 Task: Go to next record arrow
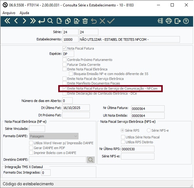[x=25, y=21]
